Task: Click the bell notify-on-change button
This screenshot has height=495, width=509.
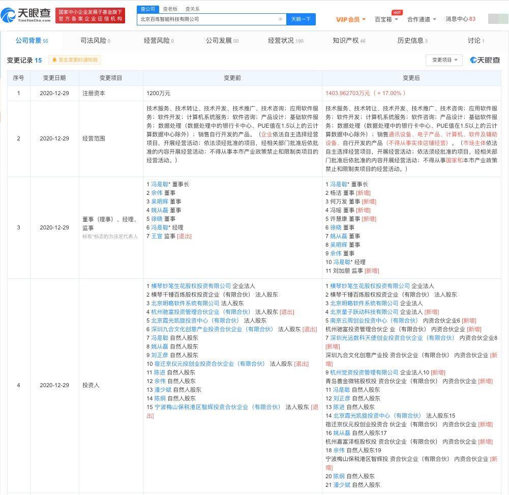Action: click(x=75, y=60)
